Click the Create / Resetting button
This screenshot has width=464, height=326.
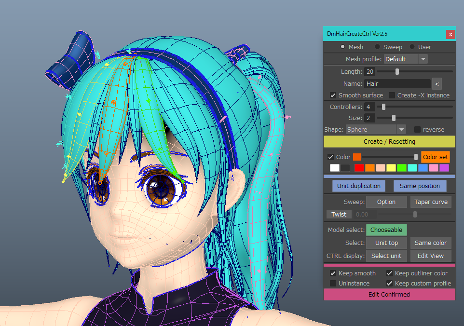point(389,142)
